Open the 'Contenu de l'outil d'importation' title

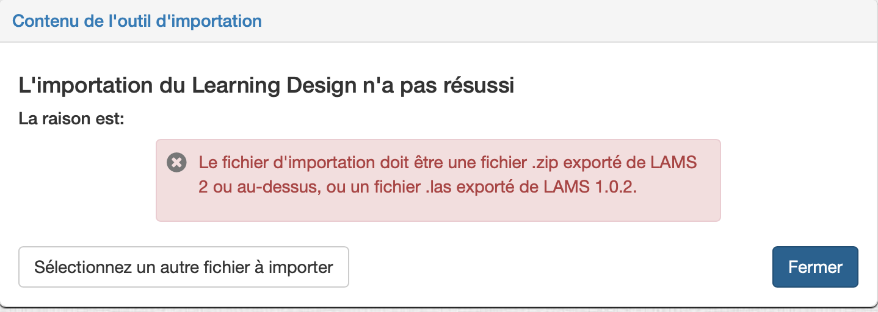pos(137,21)
